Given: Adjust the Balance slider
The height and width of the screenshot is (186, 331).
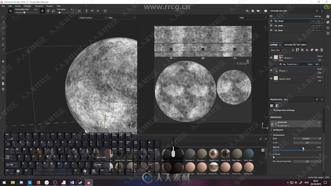Looking at the screenshot, I should click(297, 150).
